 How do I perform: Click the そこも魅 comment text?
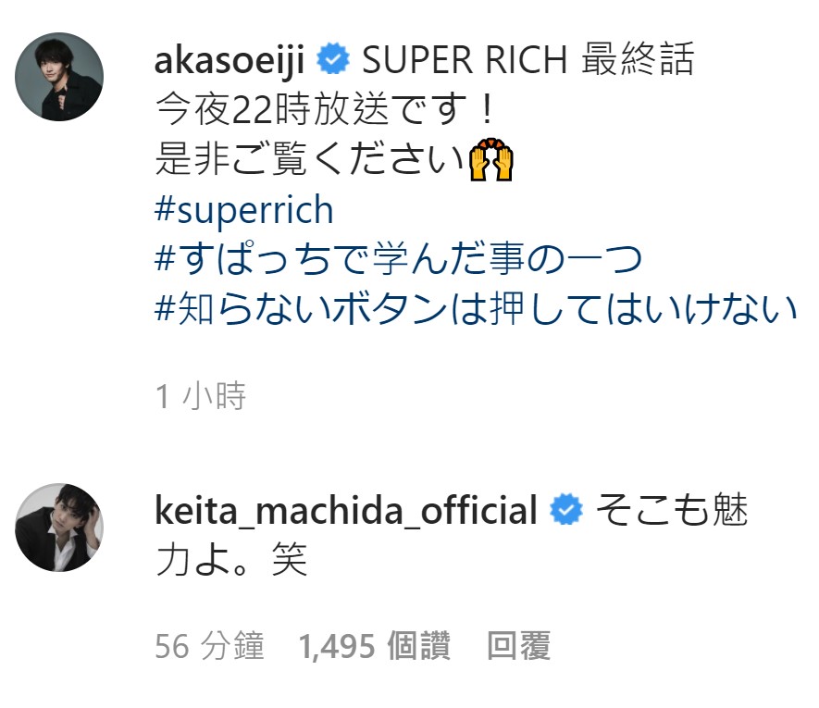[x=672, y=510]
